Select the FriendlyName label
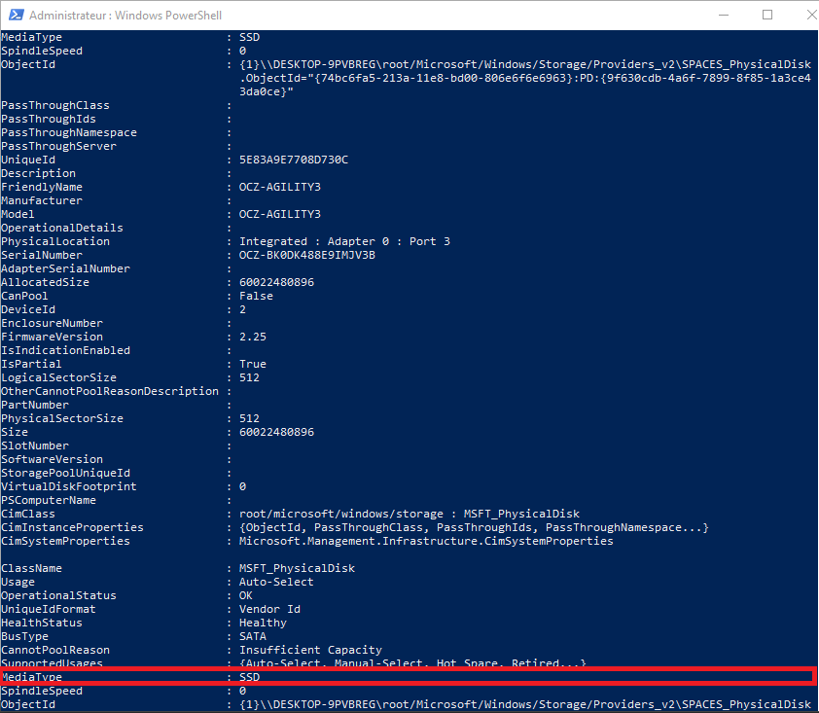Image resolution: width=819 pixels, height=713 pixels. [42, 187]
